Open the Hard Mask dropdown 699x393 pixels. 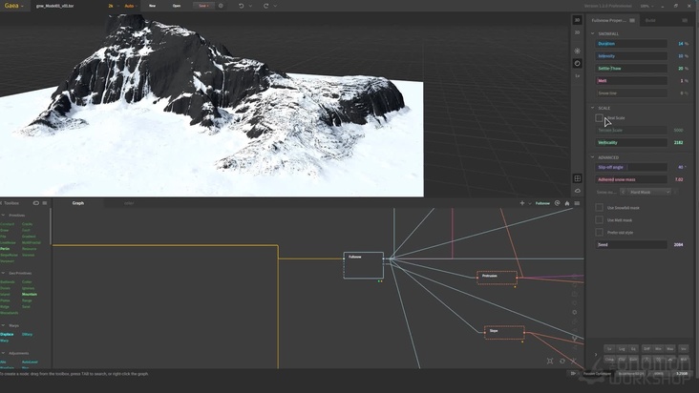tap(649, 192)
